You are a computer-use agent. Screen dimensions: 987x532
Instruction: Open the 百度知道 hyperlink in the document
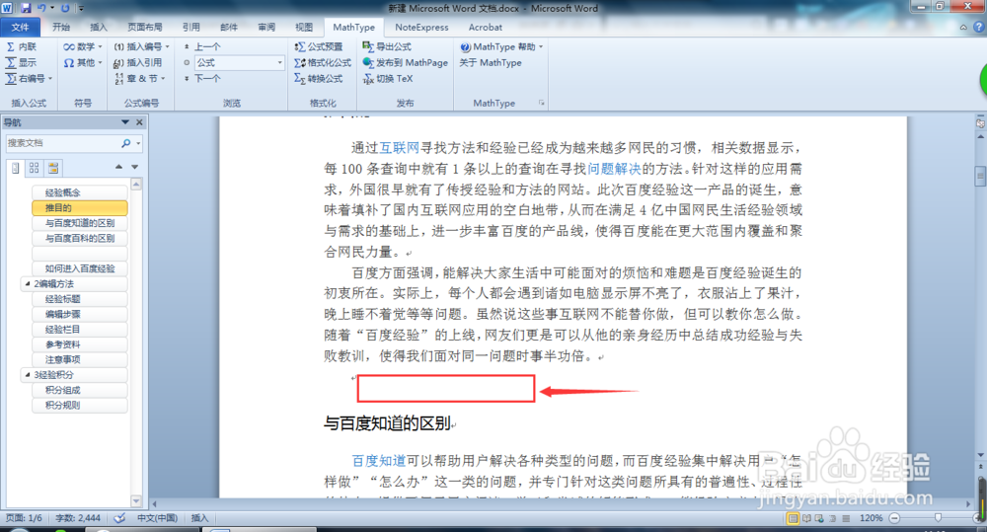coord(379,461)
